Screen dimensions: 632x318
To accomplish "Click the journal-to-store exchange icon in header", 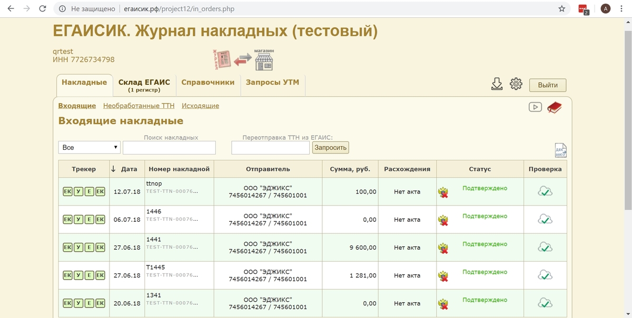I will (x=243, y=60).
